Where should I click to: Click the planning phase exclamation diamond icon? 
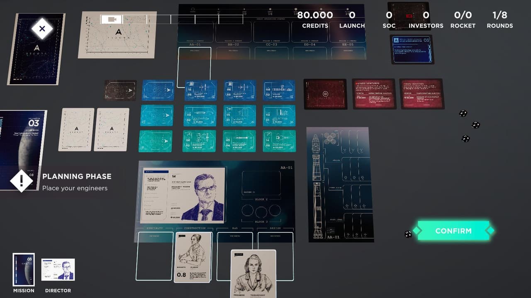[x=21, y=181]
